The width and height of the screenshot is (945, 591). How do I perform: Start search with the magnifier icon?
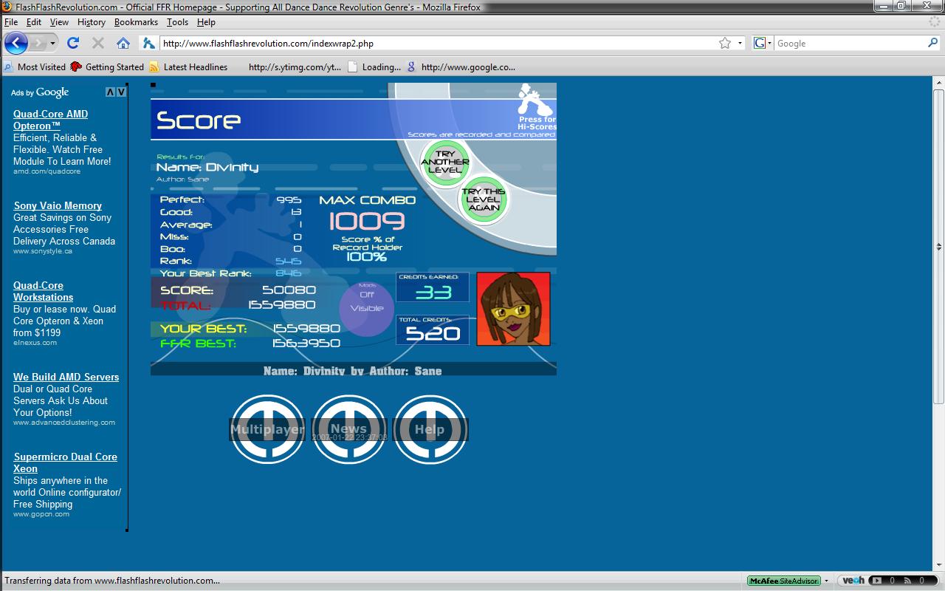click(x=932, y=43)
